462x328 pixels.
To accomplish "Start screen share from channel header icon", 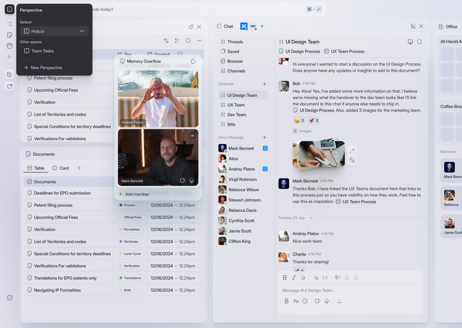I will 410,42.
